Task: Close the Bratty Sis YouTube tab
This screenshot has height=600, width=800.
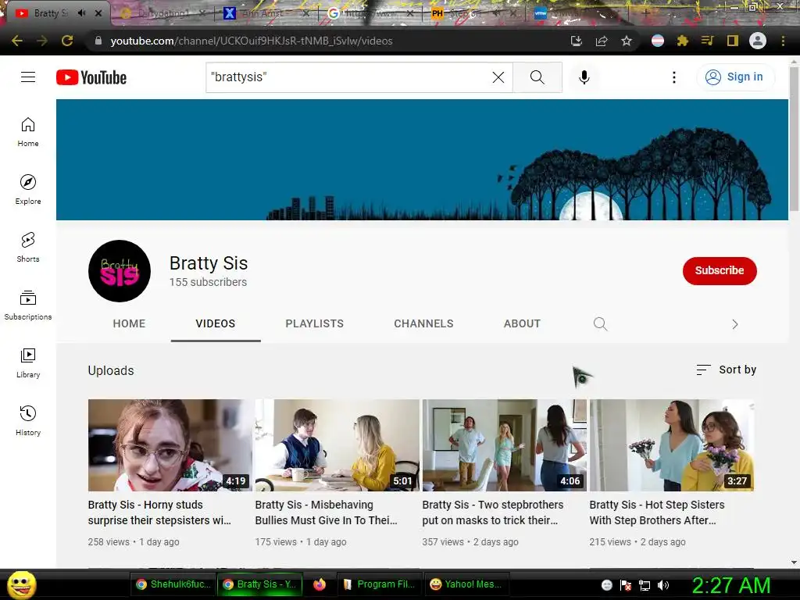Action: 98,13
